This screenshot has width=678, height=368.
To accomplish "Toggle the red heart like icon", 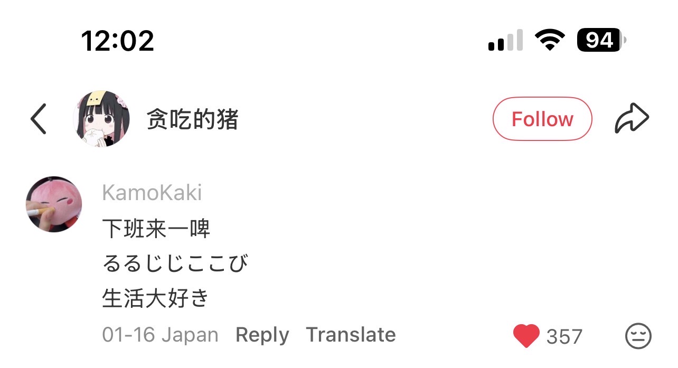I will [x=526, y=336].
